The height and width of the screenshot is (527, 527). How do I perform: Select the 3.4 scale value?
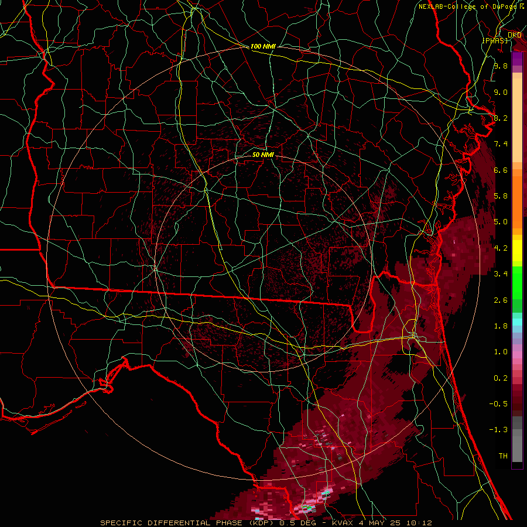tap(501, 274)
